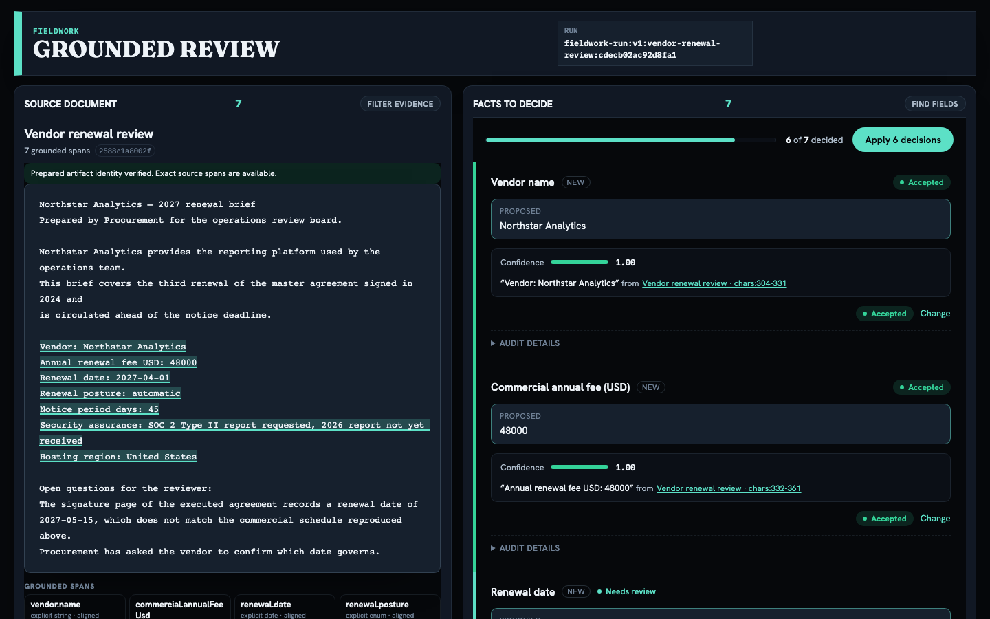990x619 pixels.
Task: Click highlighted span 'Renewal date: 2027-04-01'
Action: (104, 378)
